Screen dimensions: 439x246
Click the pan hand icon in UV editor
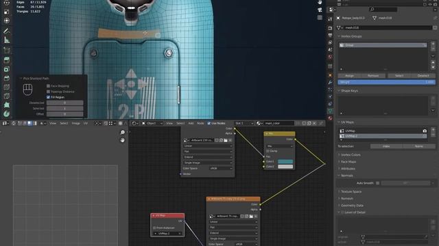[x=122, y=140]
